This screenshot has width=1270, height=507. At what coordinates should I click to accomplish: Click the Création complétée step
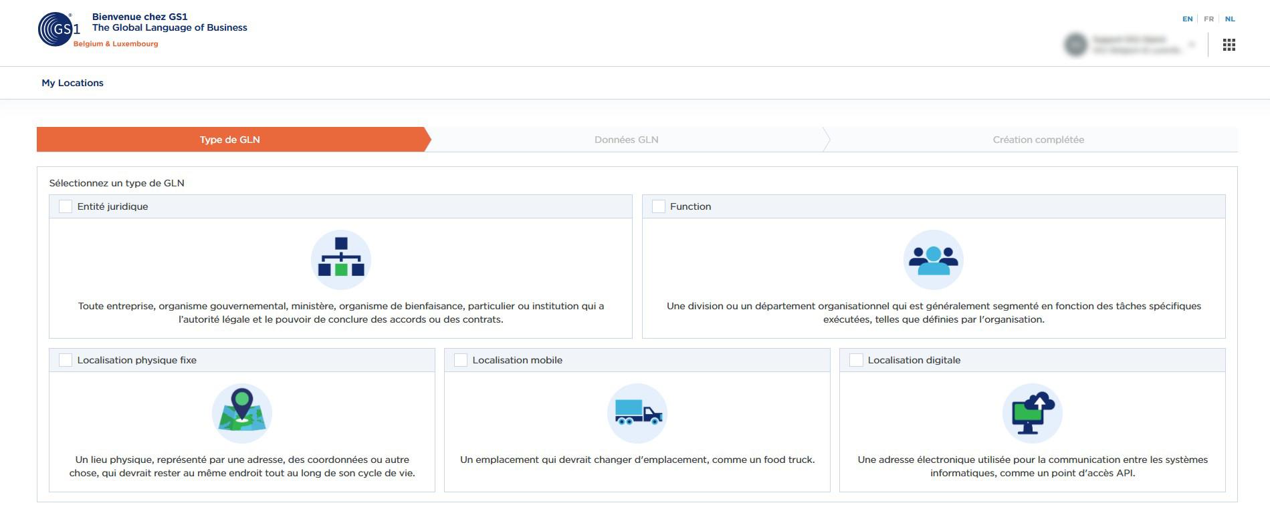click(1038, 140)
